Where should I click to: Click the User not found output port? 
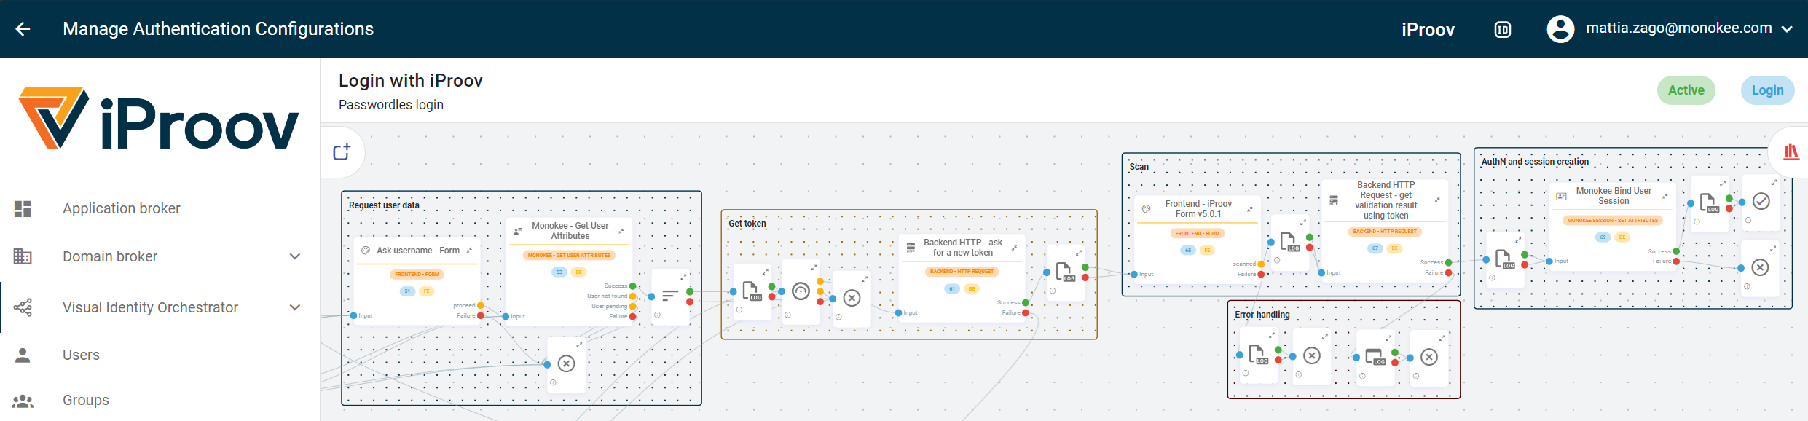[633, 296]
